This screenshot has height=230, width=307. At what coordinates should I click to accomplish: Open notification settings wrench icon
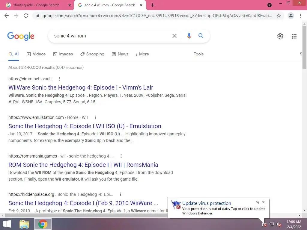pyautogui.click(x=258, y=202)
